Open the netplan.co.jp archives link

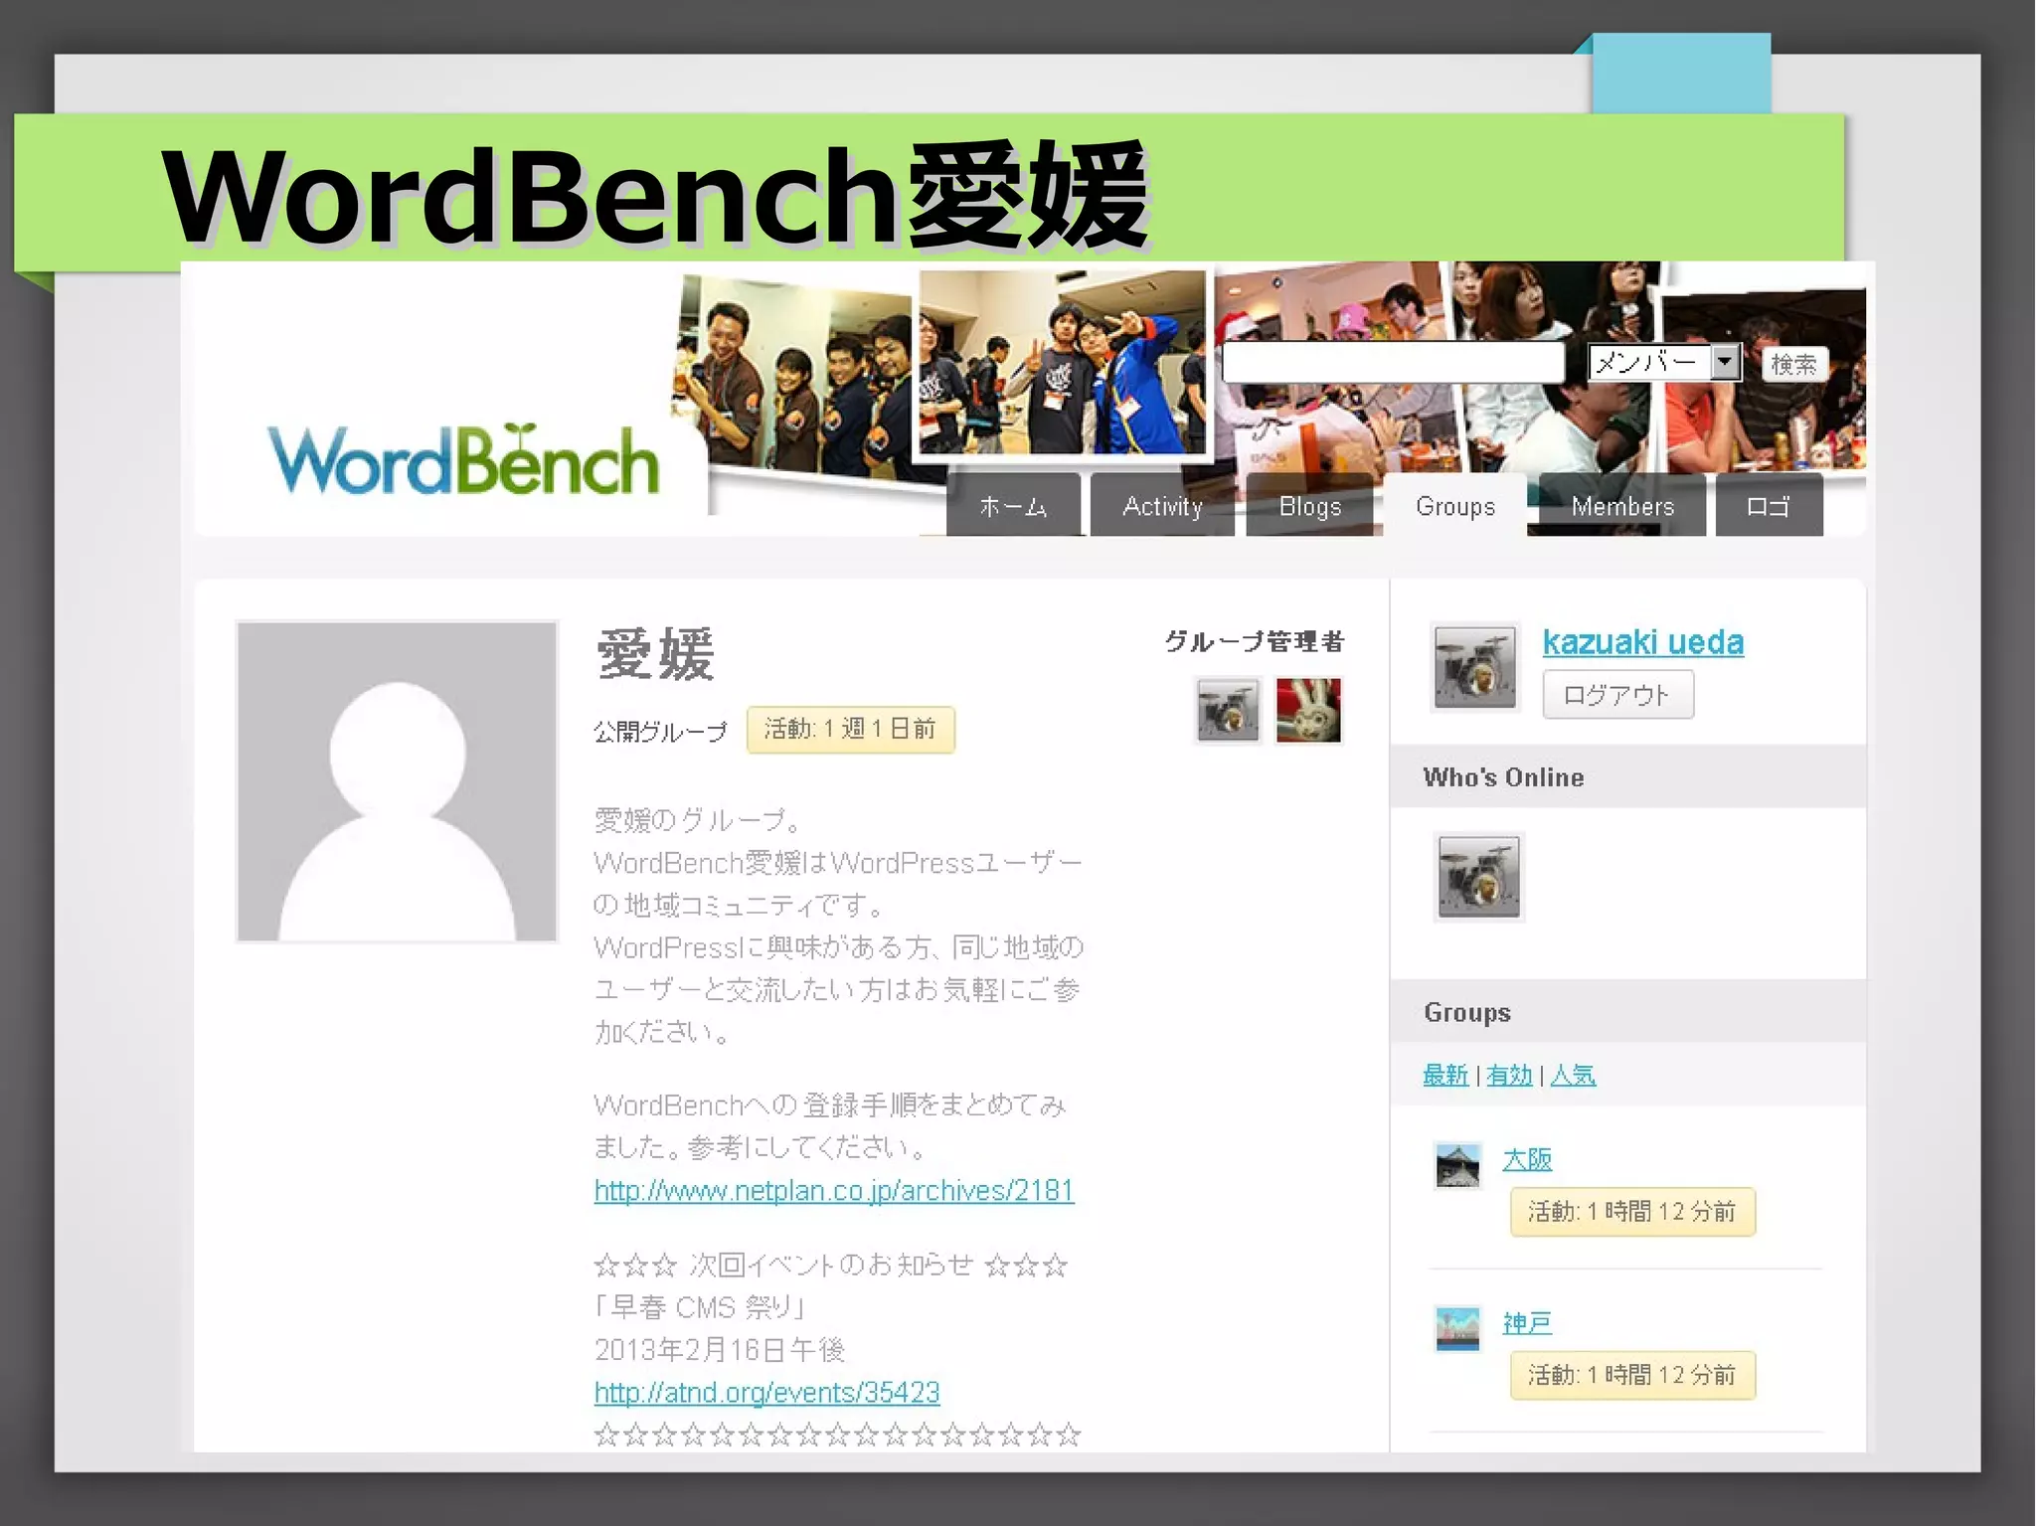[x=833, y=1190]
